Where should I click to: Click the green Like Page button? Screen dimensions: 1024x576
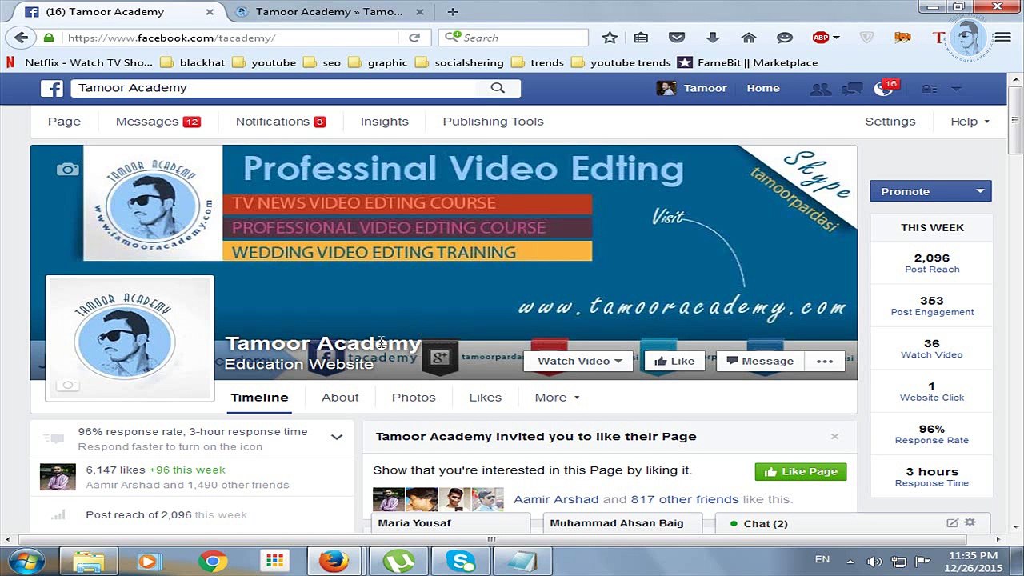pos(801,471)
